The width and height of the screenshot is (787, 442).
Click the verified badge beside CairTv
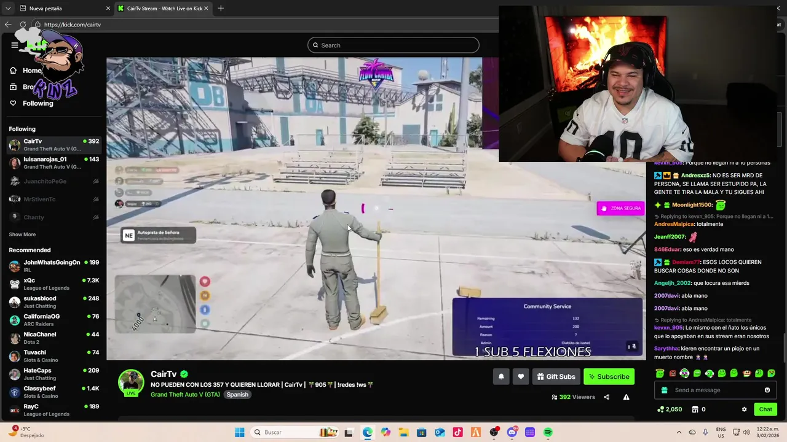coord(184,374)
